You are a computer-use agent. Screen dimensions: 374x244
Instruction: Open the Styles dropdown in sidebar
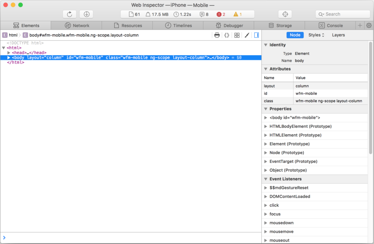pos(316,35)
